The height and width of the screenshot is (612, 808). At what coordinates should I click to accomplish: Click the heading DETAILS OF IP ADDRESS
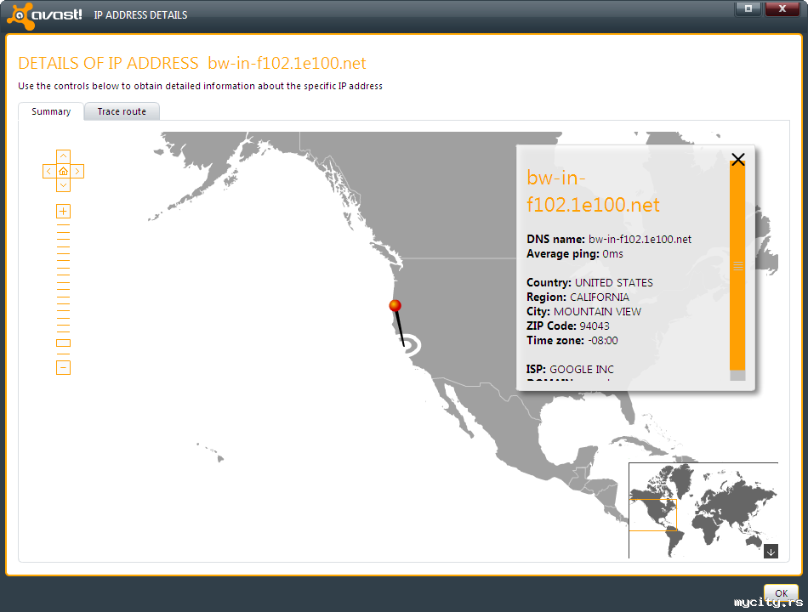[x=108, y=64]
